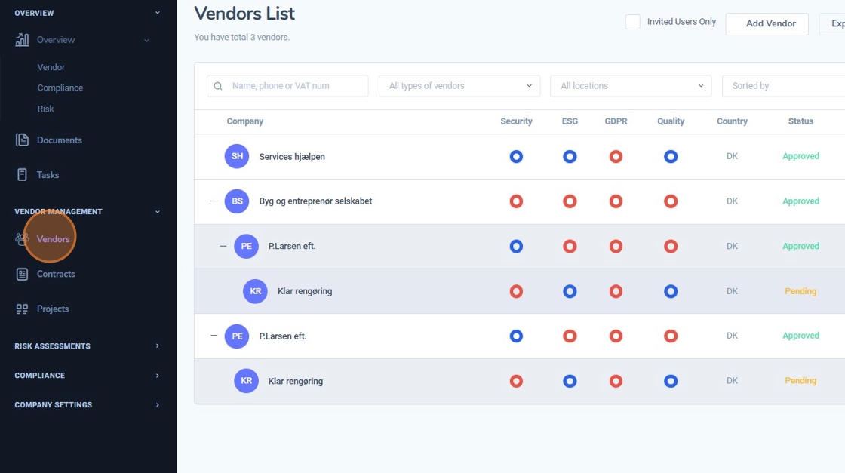Screen dimensions: 845x473
Task: Open the Approved status link for P.Larsen eft.
Action: click(x=800, y=246)
